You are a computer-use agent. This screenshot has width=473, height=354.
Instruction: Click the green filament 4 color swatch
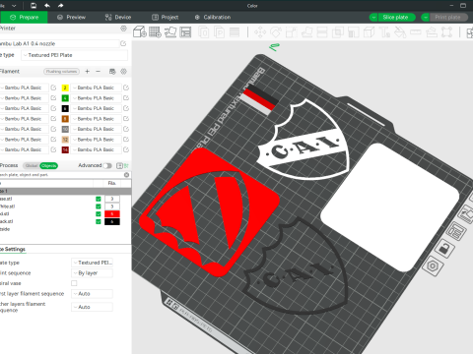tap(65, 98)
